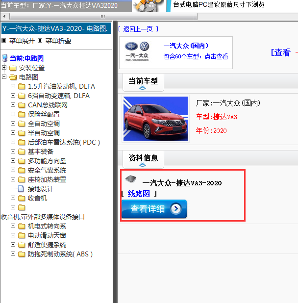Click the 接地设计 document icon
The width and height of the screenshot is (298, 303).
coord(21,189)
